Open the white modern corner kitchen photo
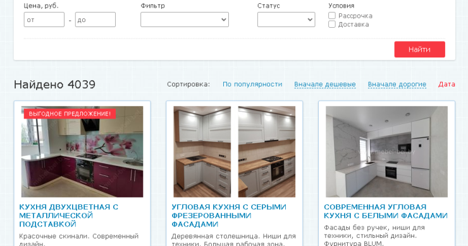The height and width of the screenshot is (246, 468). click(386, 151)
